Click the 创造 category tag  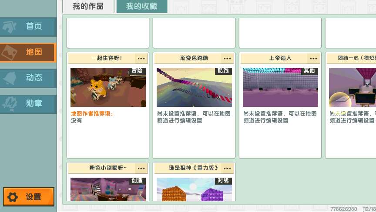coord(137,181)
